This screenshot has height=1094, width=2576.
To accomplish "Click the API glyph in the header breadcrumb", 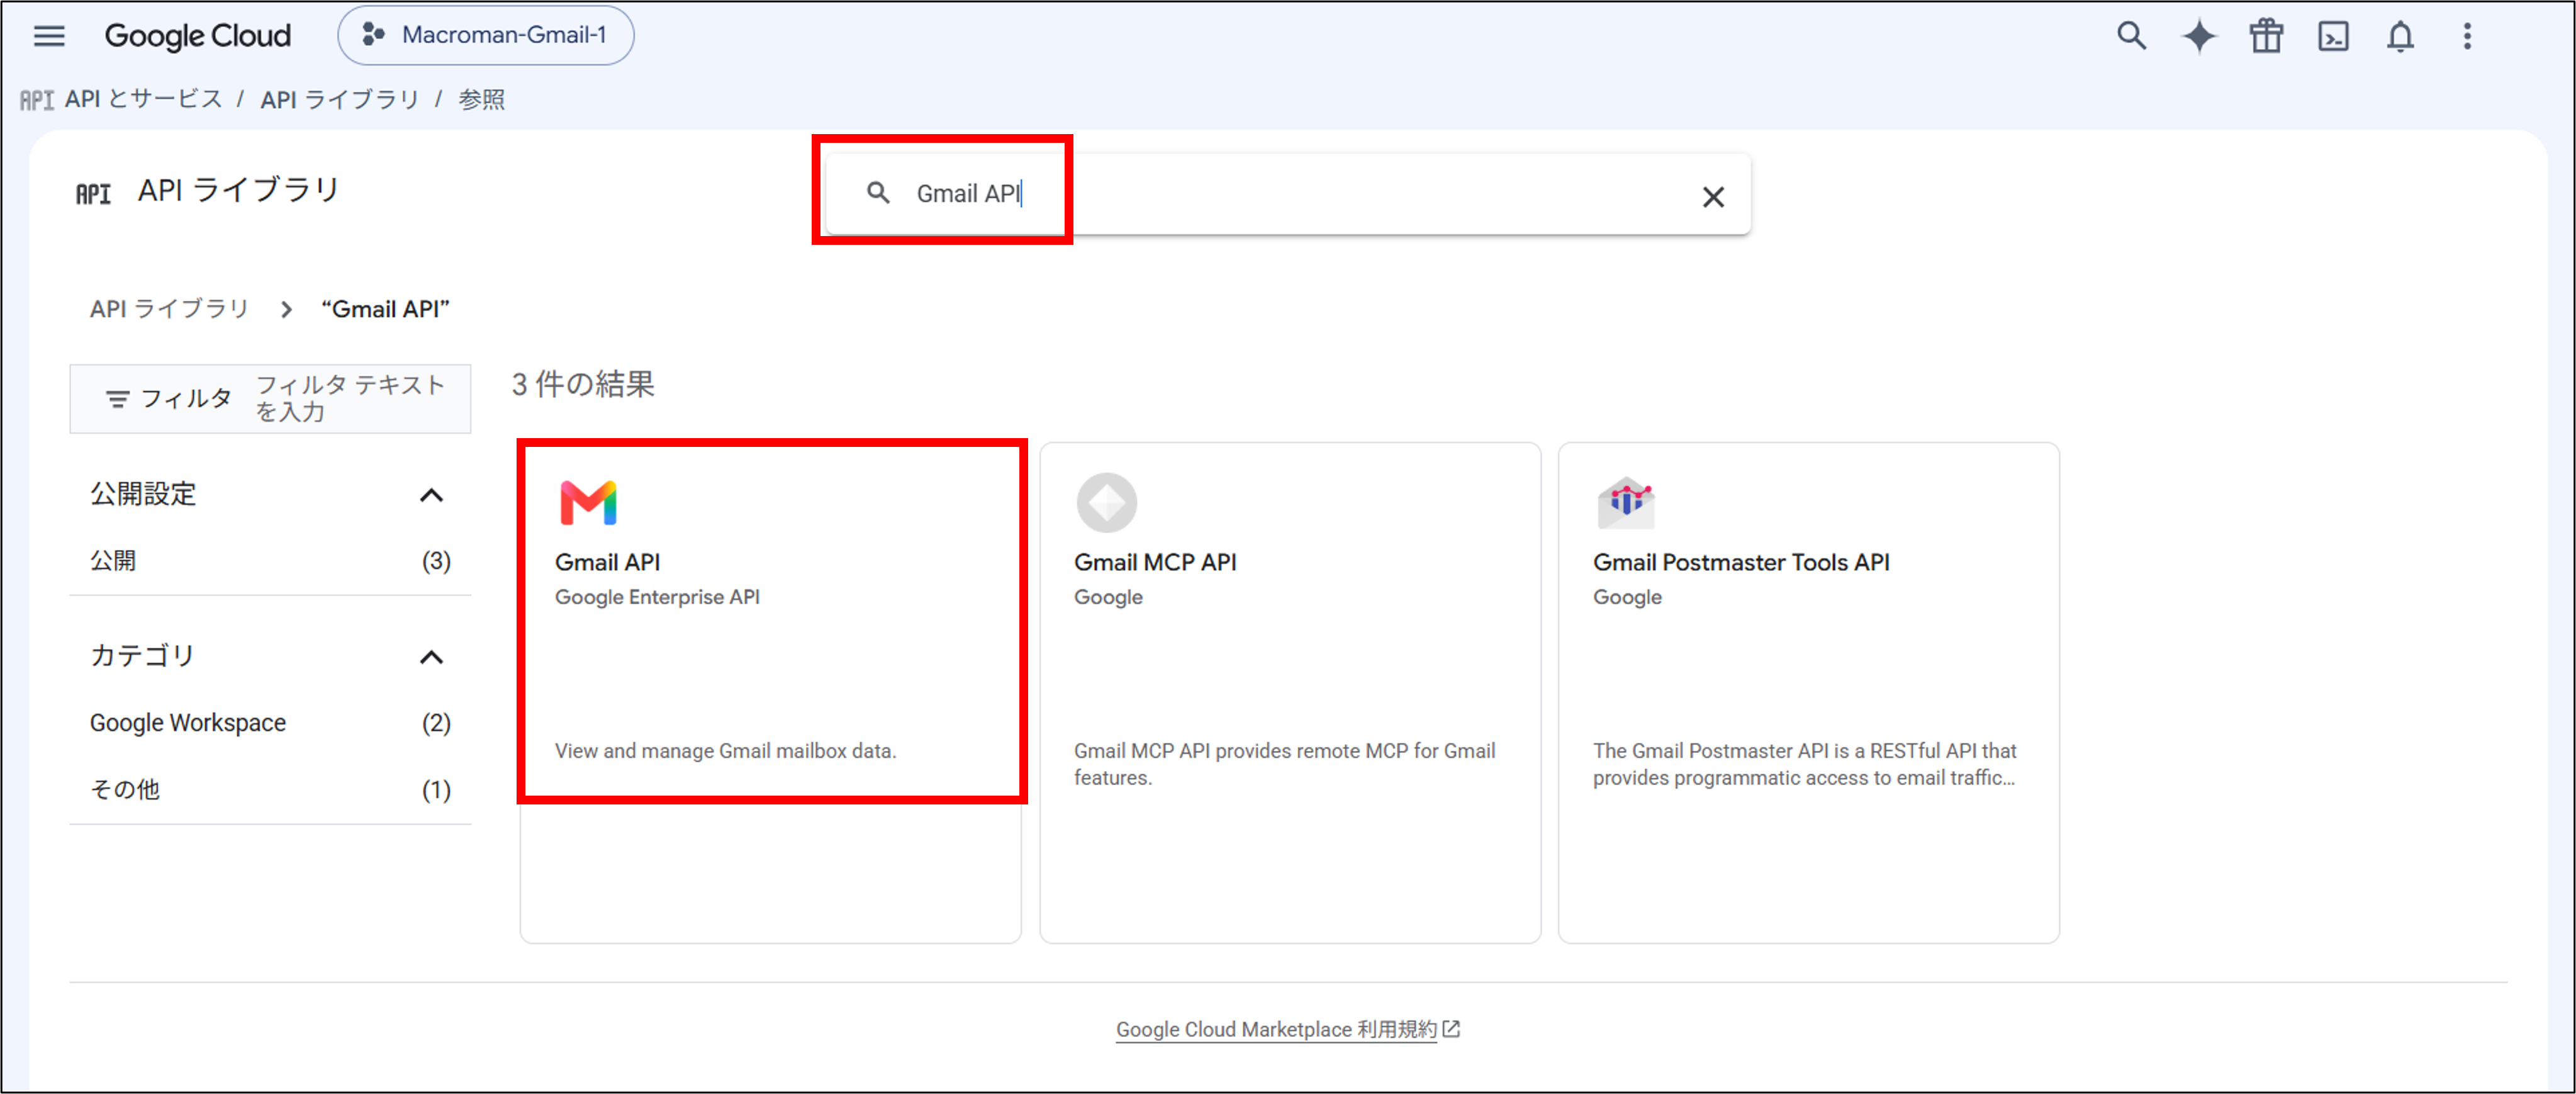I will point(37,100).
